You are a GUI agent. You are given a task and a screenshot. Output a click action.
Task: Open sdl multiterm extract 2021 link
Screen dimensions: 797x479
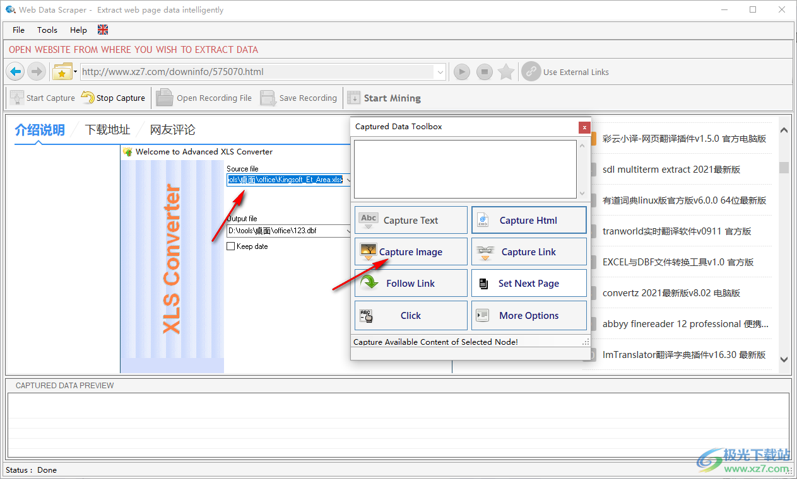[x=671, y=170]
